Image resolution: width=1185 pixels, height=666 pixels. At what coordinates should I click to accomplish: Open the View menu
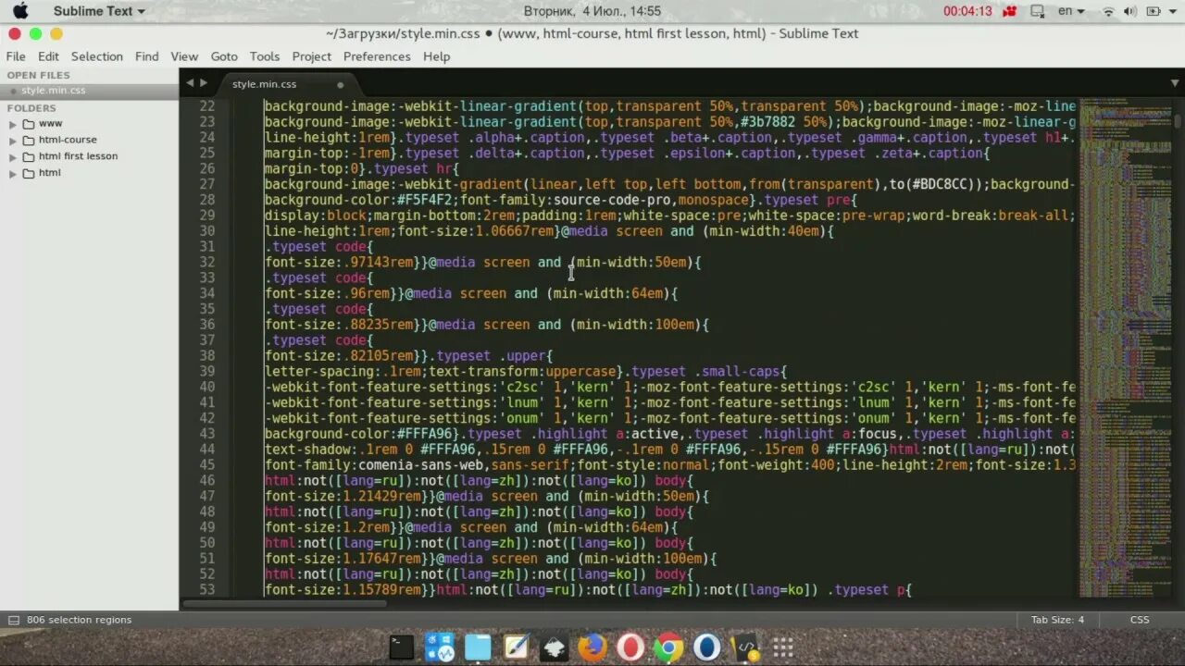click(184, 56)
